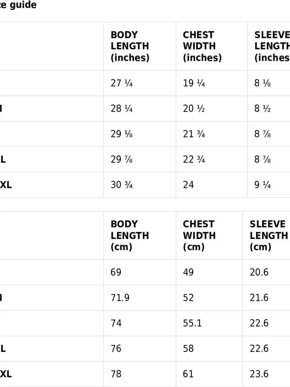
Task: Click the BODY LENGTH (cm) column header
Action: 140,235
